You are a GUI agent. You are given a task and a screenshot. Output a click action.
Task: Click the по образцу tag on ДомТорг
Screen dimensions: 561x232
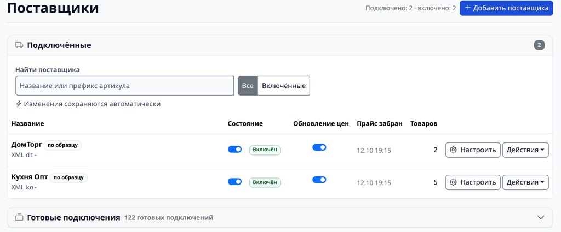coord(62,145)
